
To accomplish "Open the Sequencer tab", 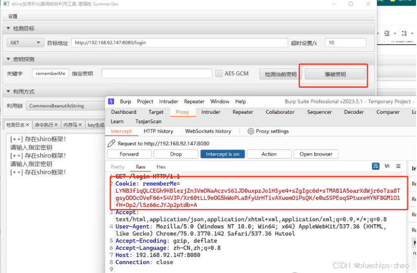I will tap(319, 112).
